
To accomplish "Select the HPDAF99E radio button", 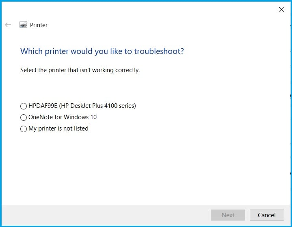I will [24, 106].
